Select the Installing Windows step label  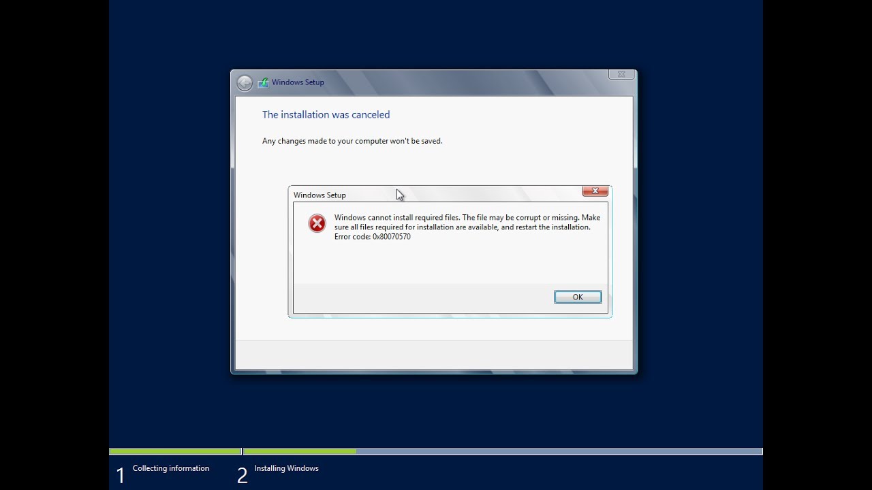[x=286, y=468]
